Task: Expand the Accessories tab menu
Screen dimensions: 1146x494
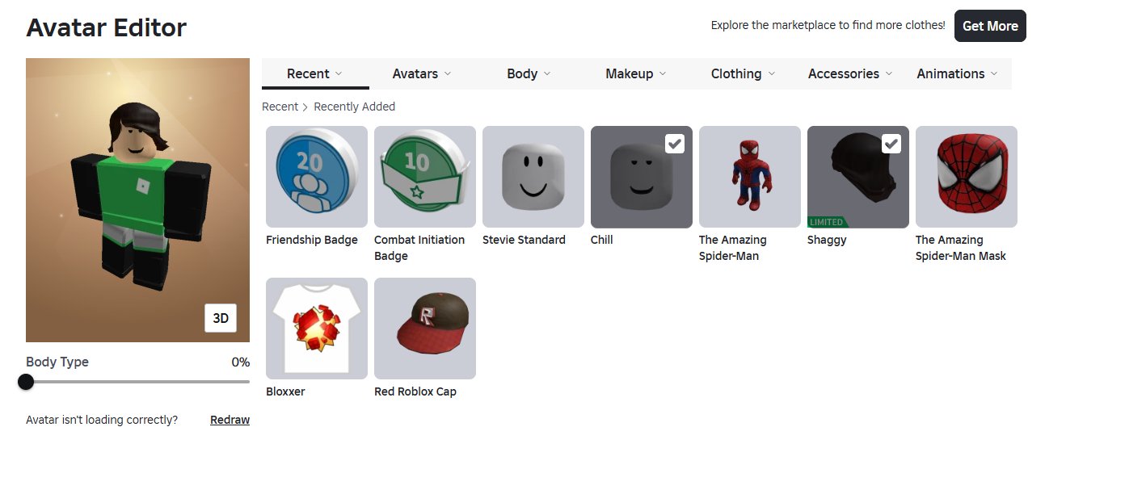Action: [850, 73]
